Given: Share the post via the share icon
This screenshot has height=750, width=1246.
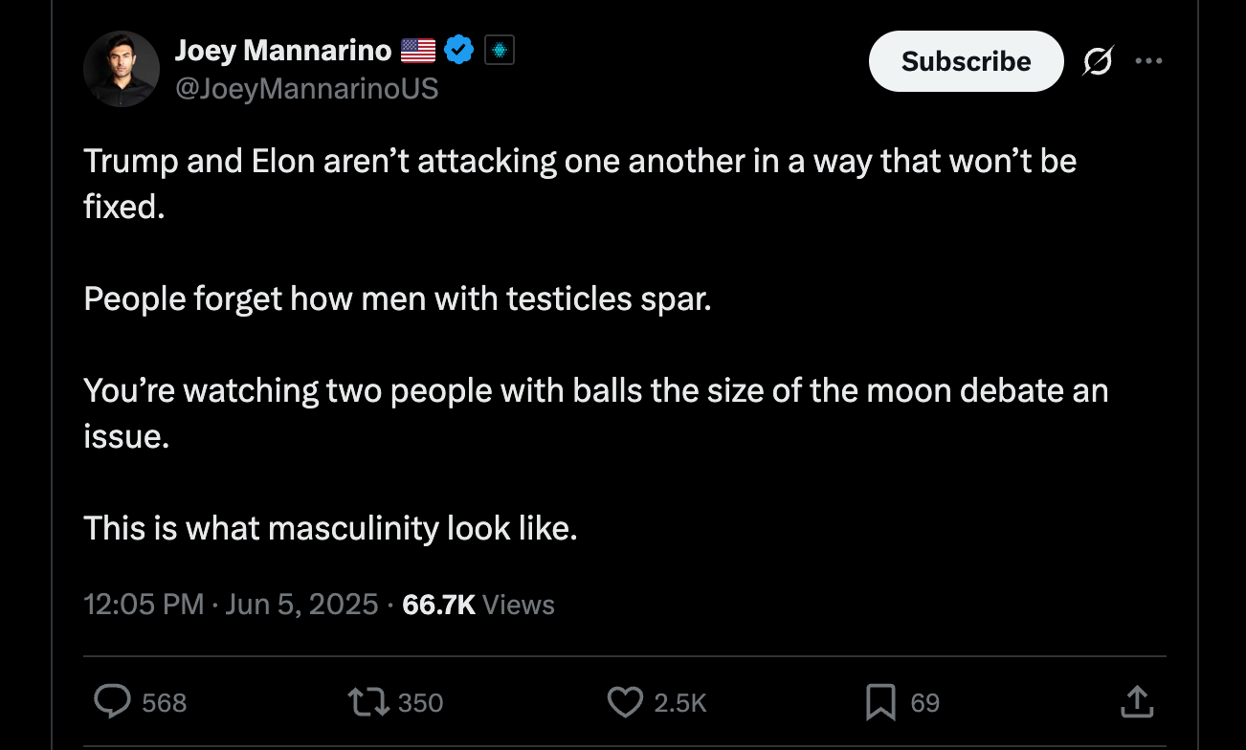Looking at the screenshot, I should (x=1137, y=701).
